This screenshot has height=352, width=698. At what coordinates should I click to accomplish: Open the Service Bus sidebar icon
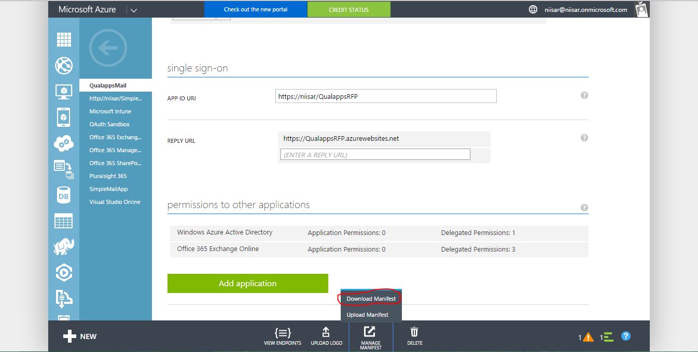64,298
